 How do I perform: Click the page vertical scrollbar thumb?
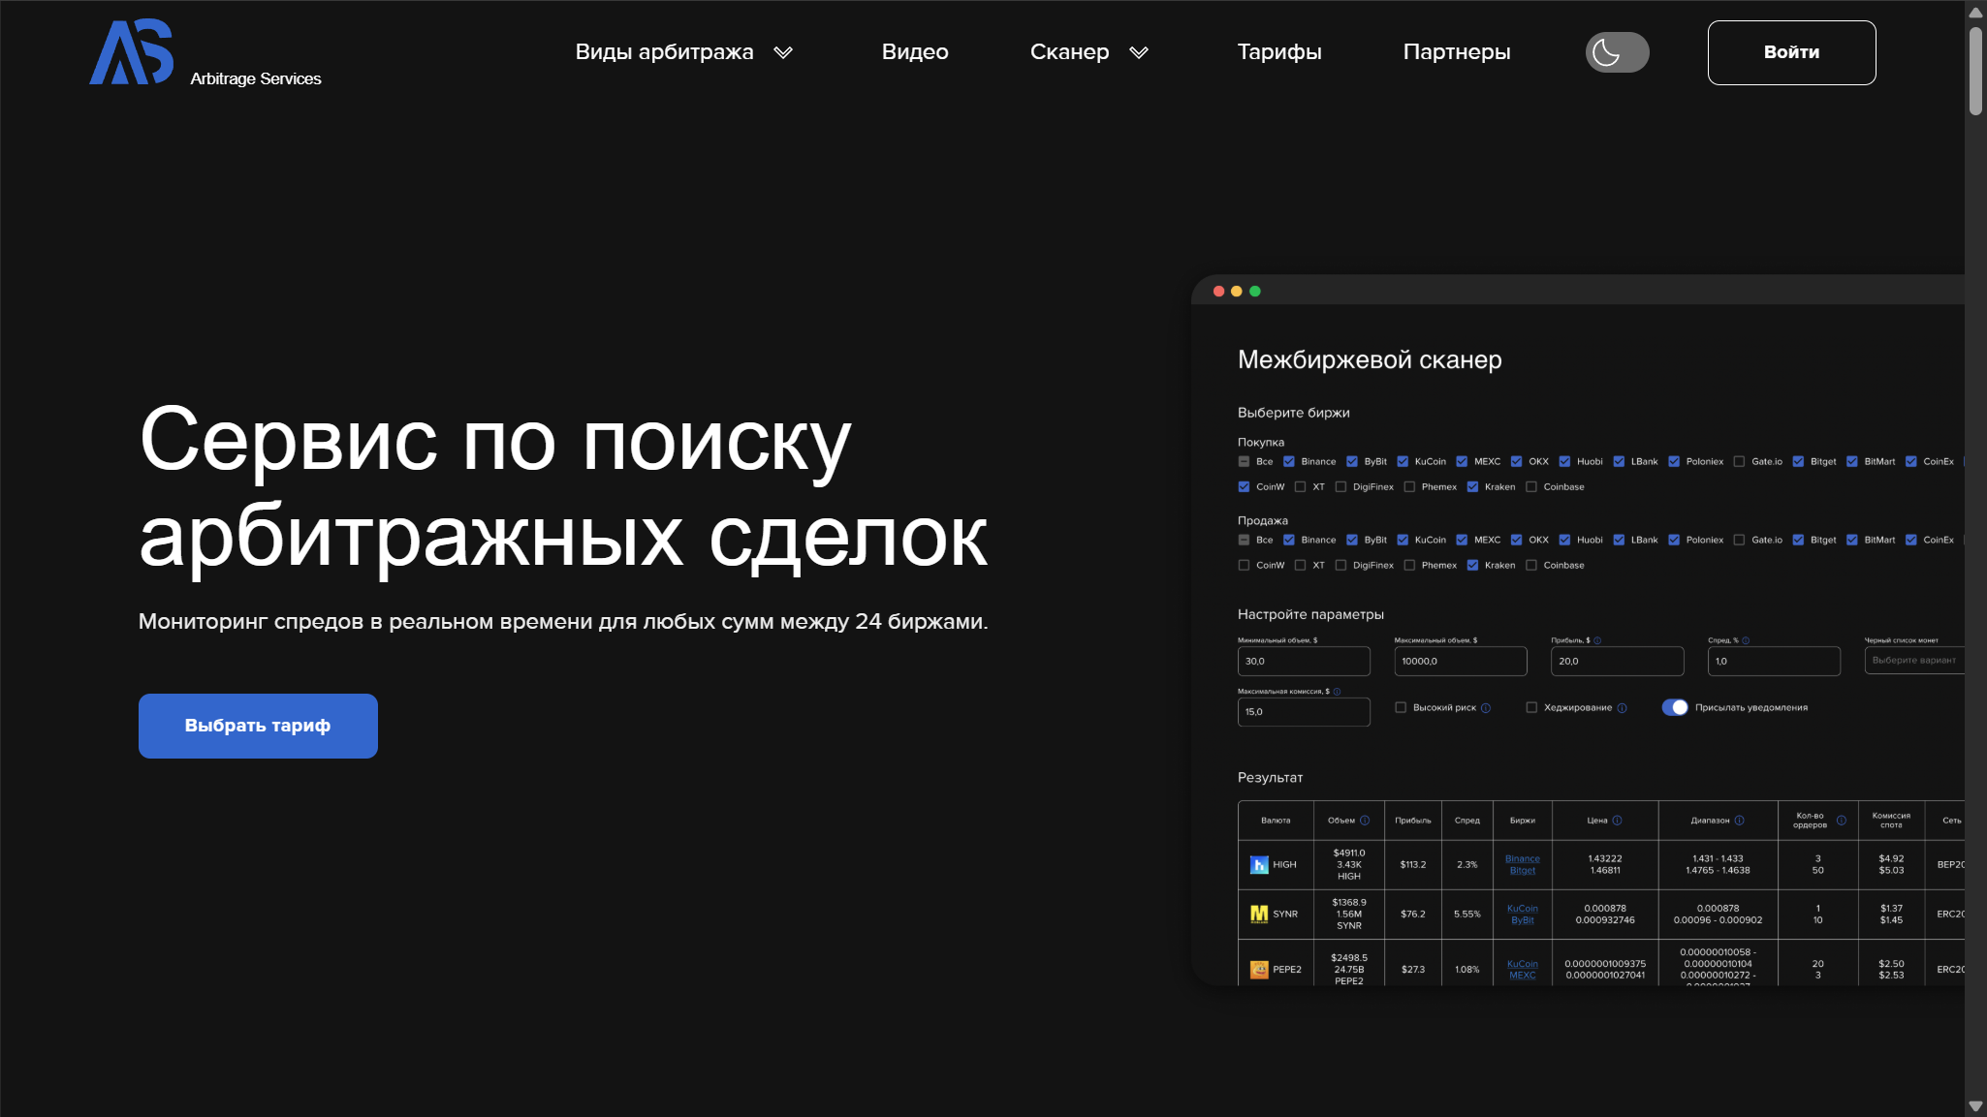1975,71
